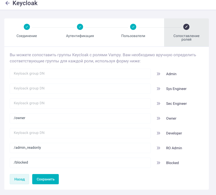Image resolution: width=216 pixels, height=195 pixels.
Task: Click the double-chevron icon beside Admin
Action: pos(158,74)
